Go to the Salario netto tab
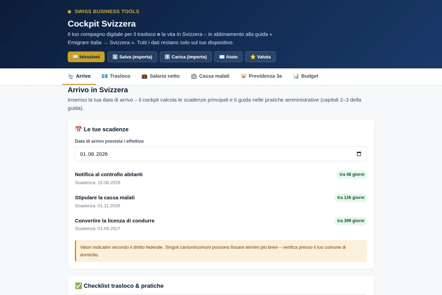The image size is (442, 295). pos(161,76)
